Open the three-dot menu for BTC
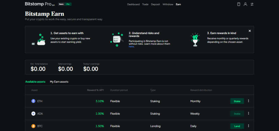The image size is (279, 131). coord(248,126)
